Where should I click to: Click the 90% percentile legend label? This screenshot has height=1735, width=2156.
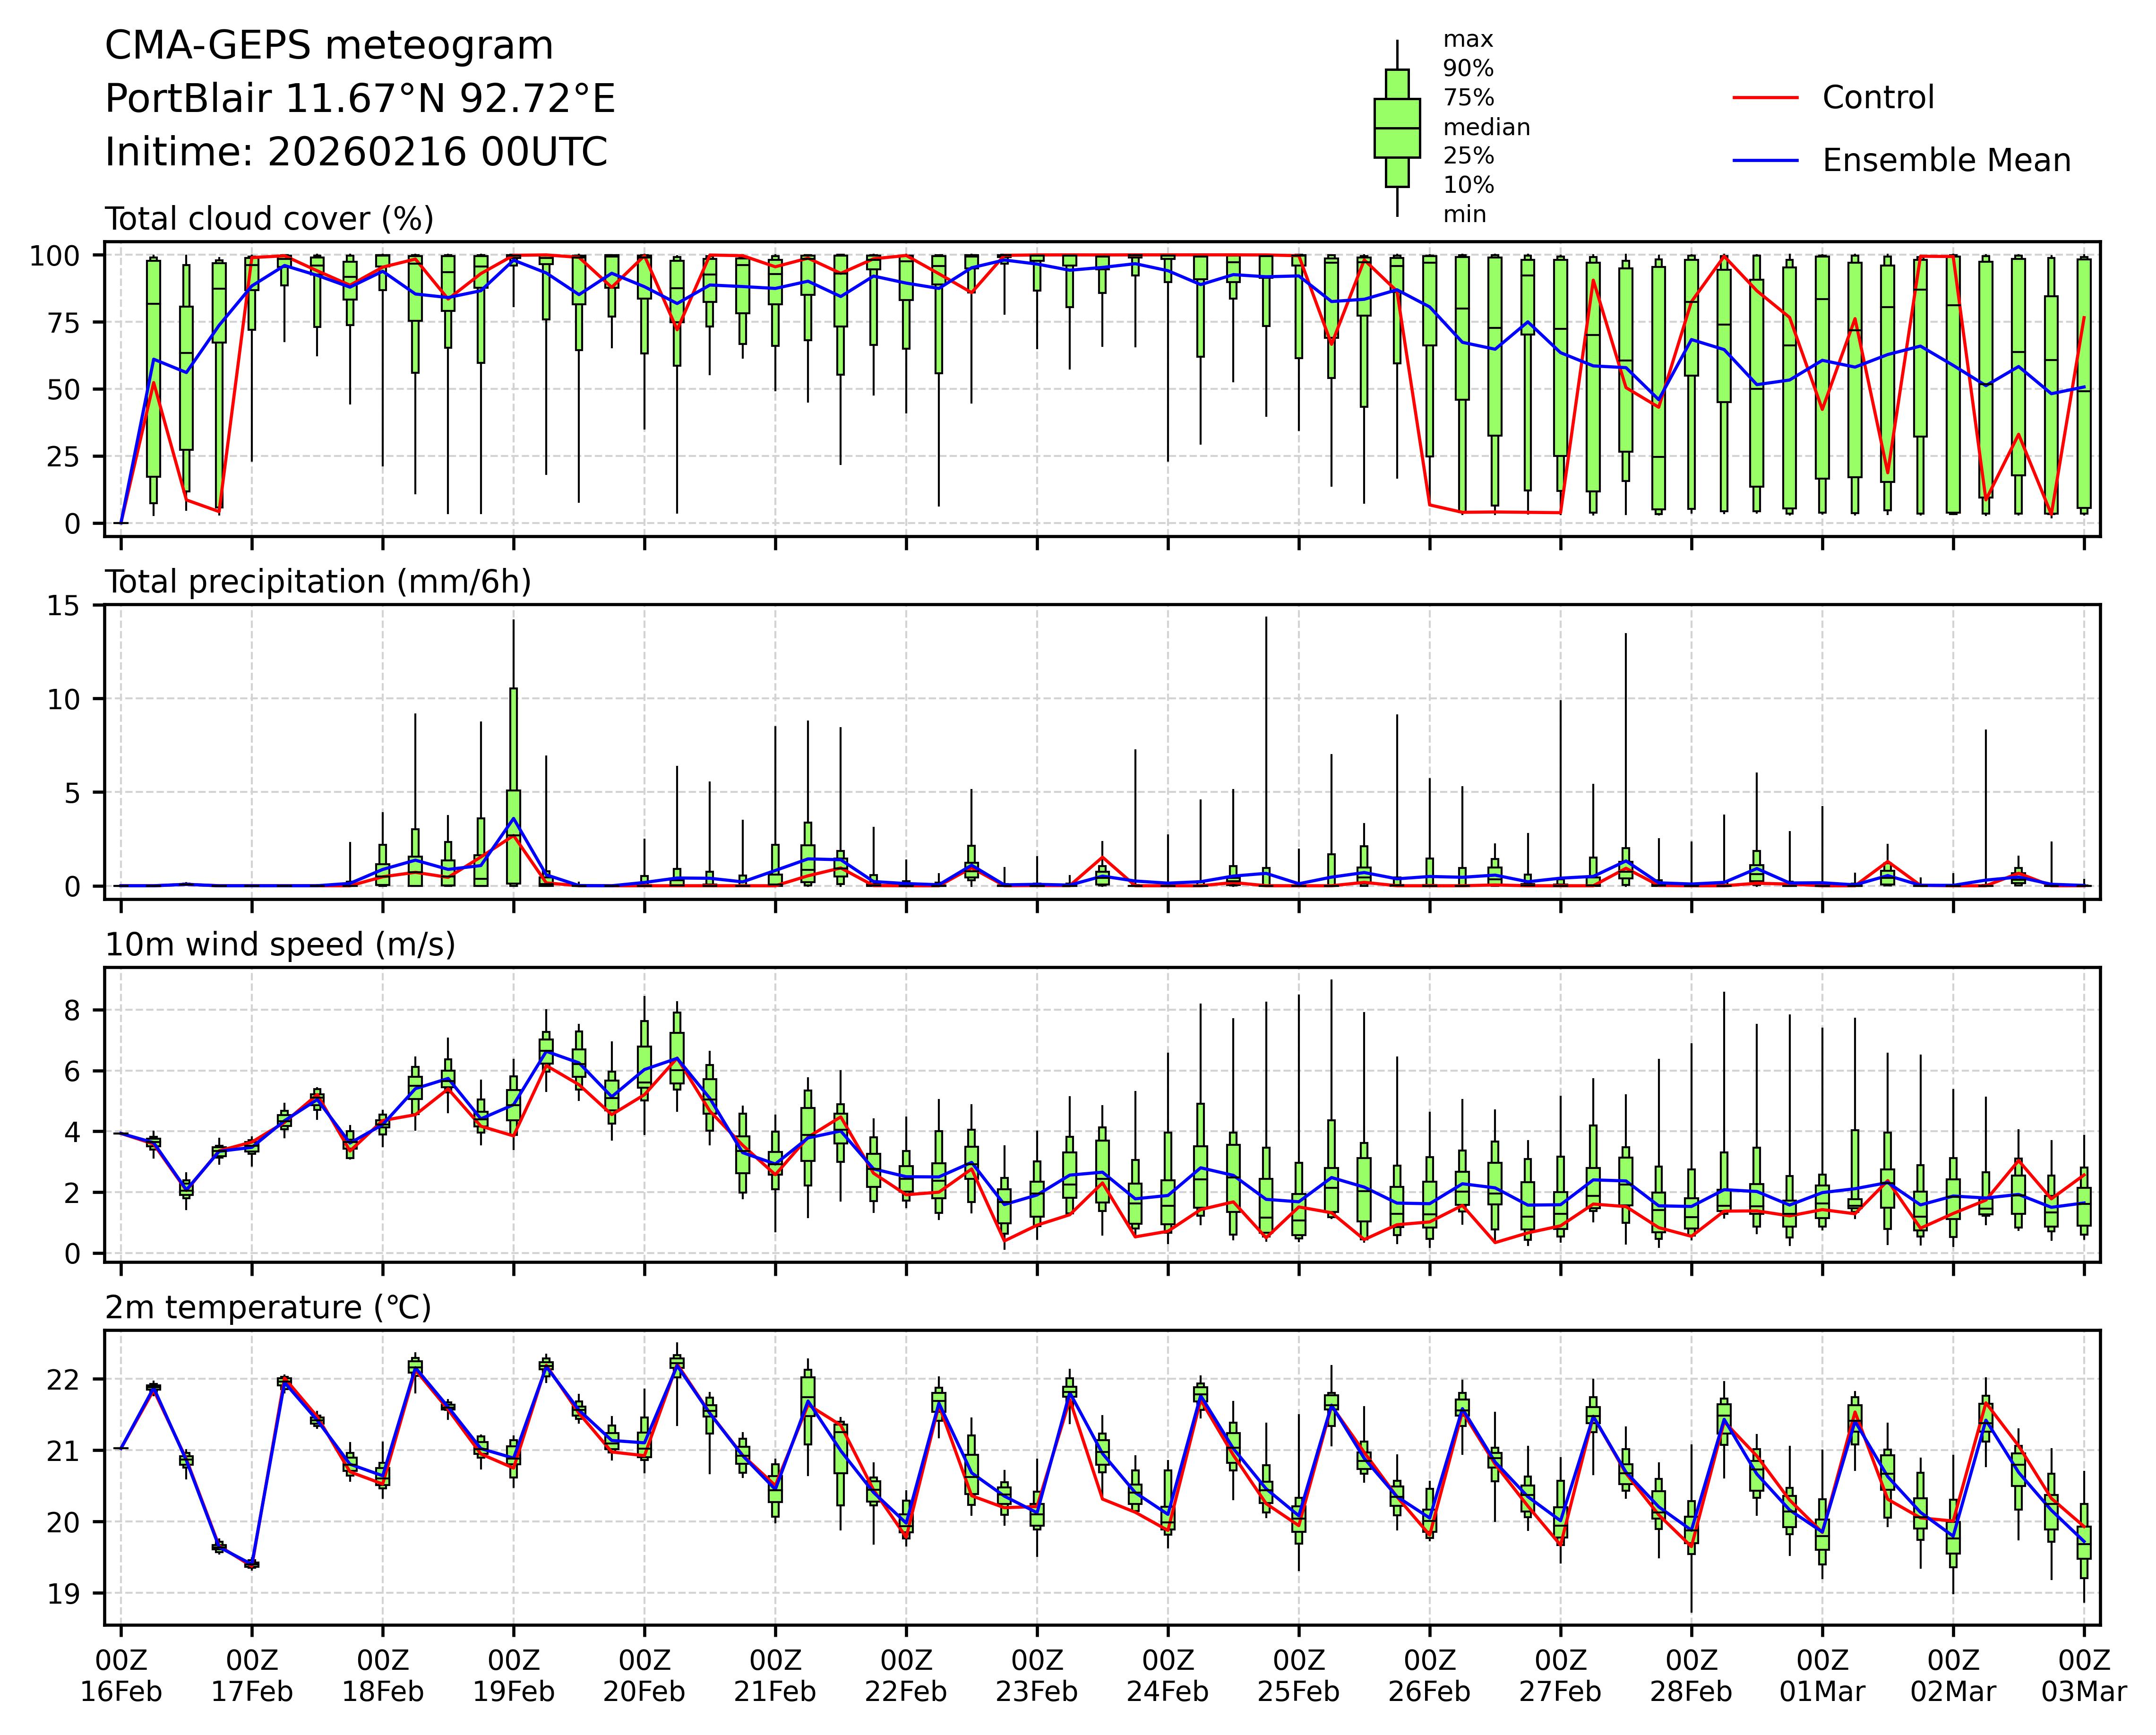1468,69
